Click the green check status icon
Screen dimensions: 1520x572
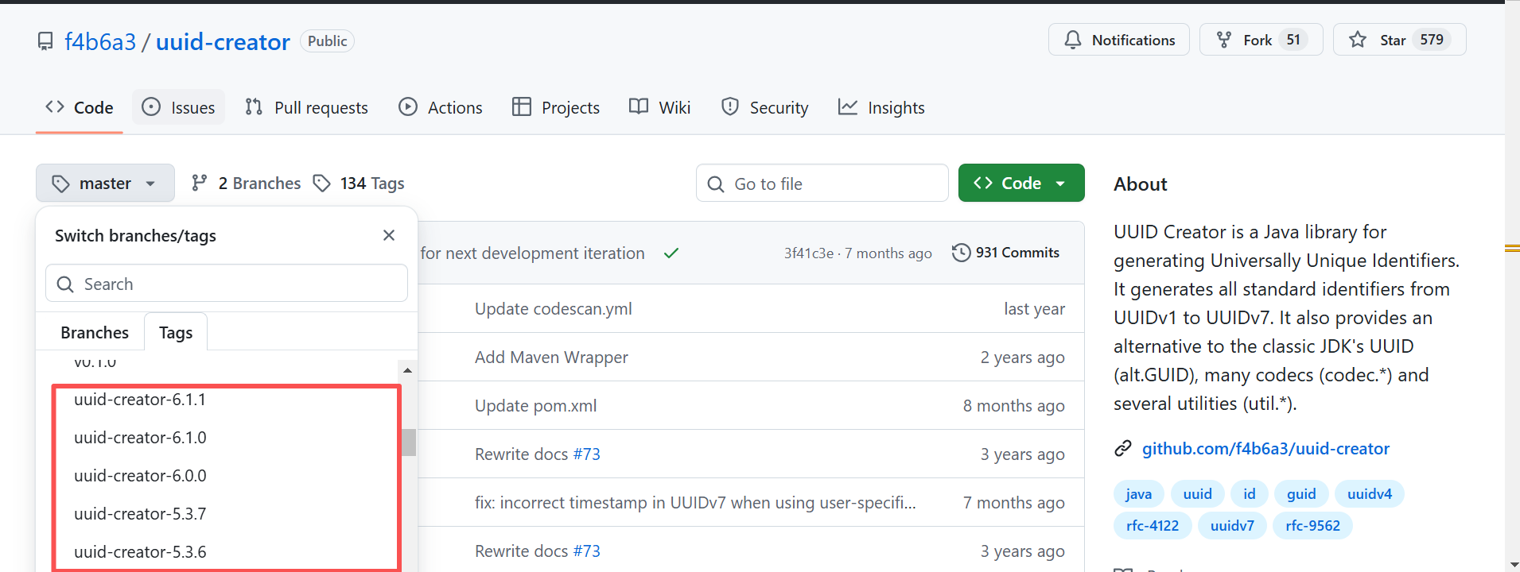coord(671,253)
